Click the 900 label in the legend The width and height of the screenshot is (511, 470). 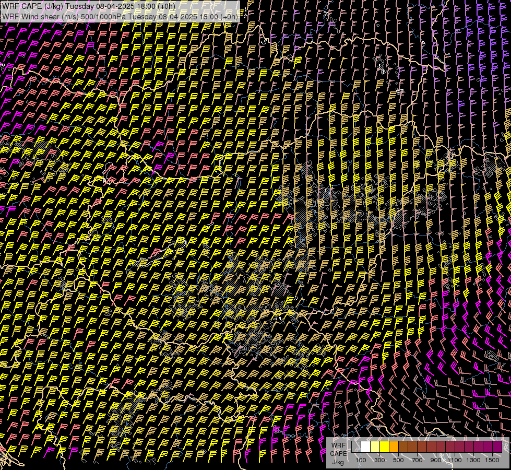[x=436, y=460]
